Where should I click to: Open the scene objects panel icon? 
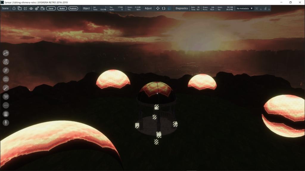click(x=19, y=8)
